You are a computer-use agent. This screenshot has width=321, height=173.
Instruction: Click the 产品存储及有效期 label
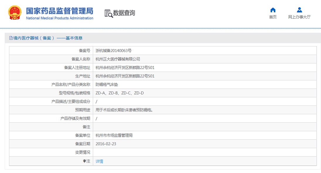click(75, 118)
